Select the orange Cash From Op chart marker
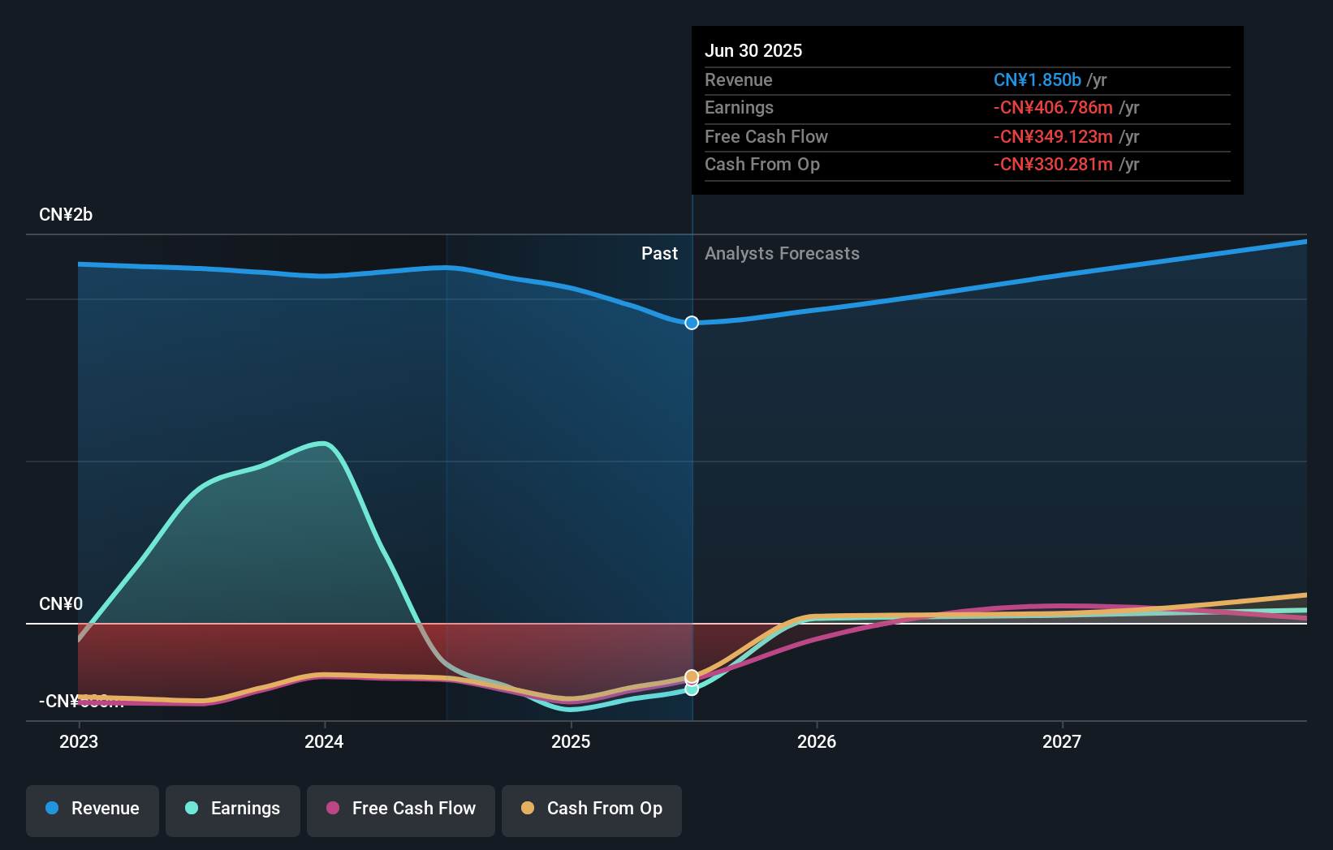The width and height of the screenshot is (1333, 850). click(x=691, y=675)
